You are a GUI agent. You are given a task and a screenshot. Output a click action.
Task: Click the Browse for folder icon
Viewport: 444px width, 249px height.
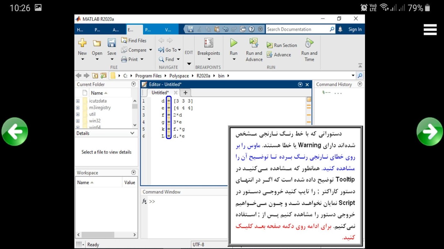pyautogui.click(x=103, y=76)
